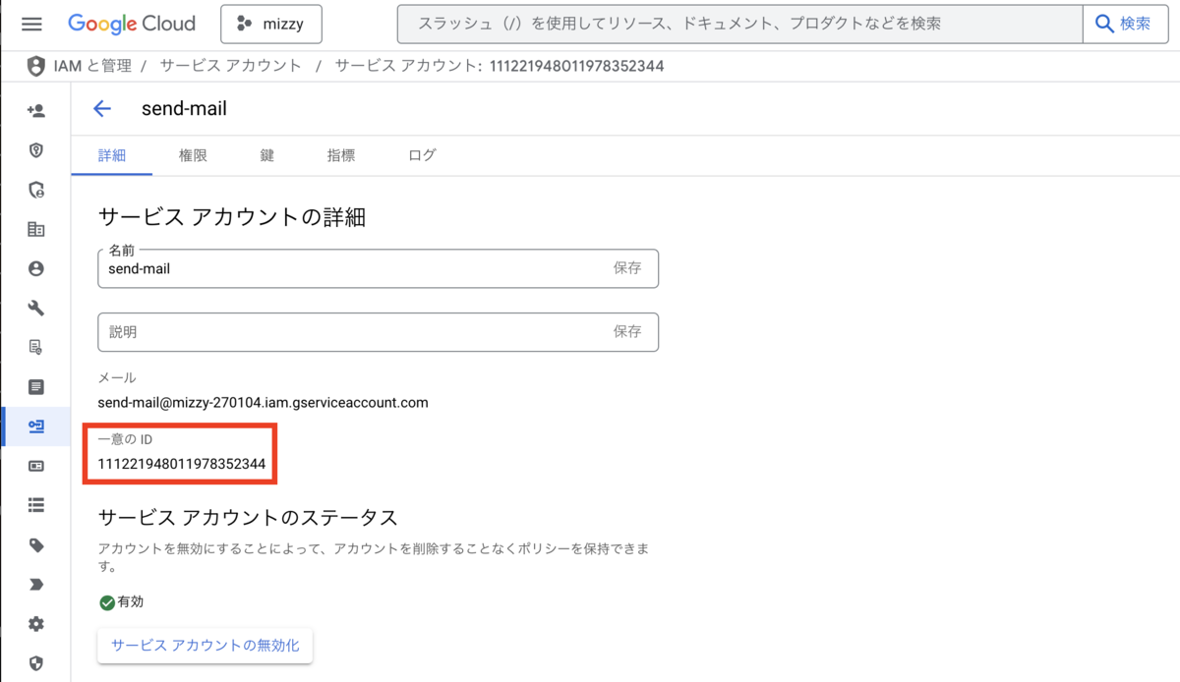Open the 指標 (metrics) tab
Image resolution: width=1180 pixels, height=682 pixels.
pyautogui.click(x=340, y=154)
